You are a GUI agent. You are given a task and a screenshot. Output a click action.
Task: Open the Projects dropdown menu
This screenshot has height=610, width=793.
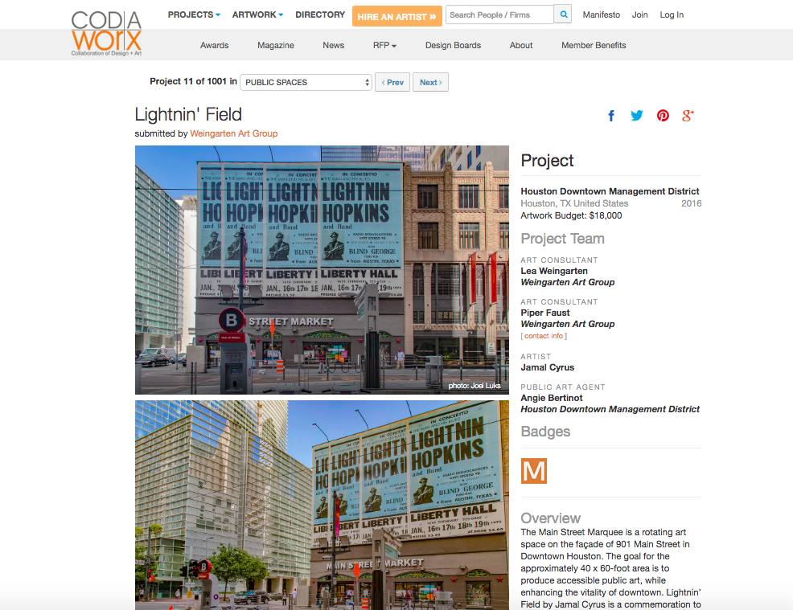[194, 14]
